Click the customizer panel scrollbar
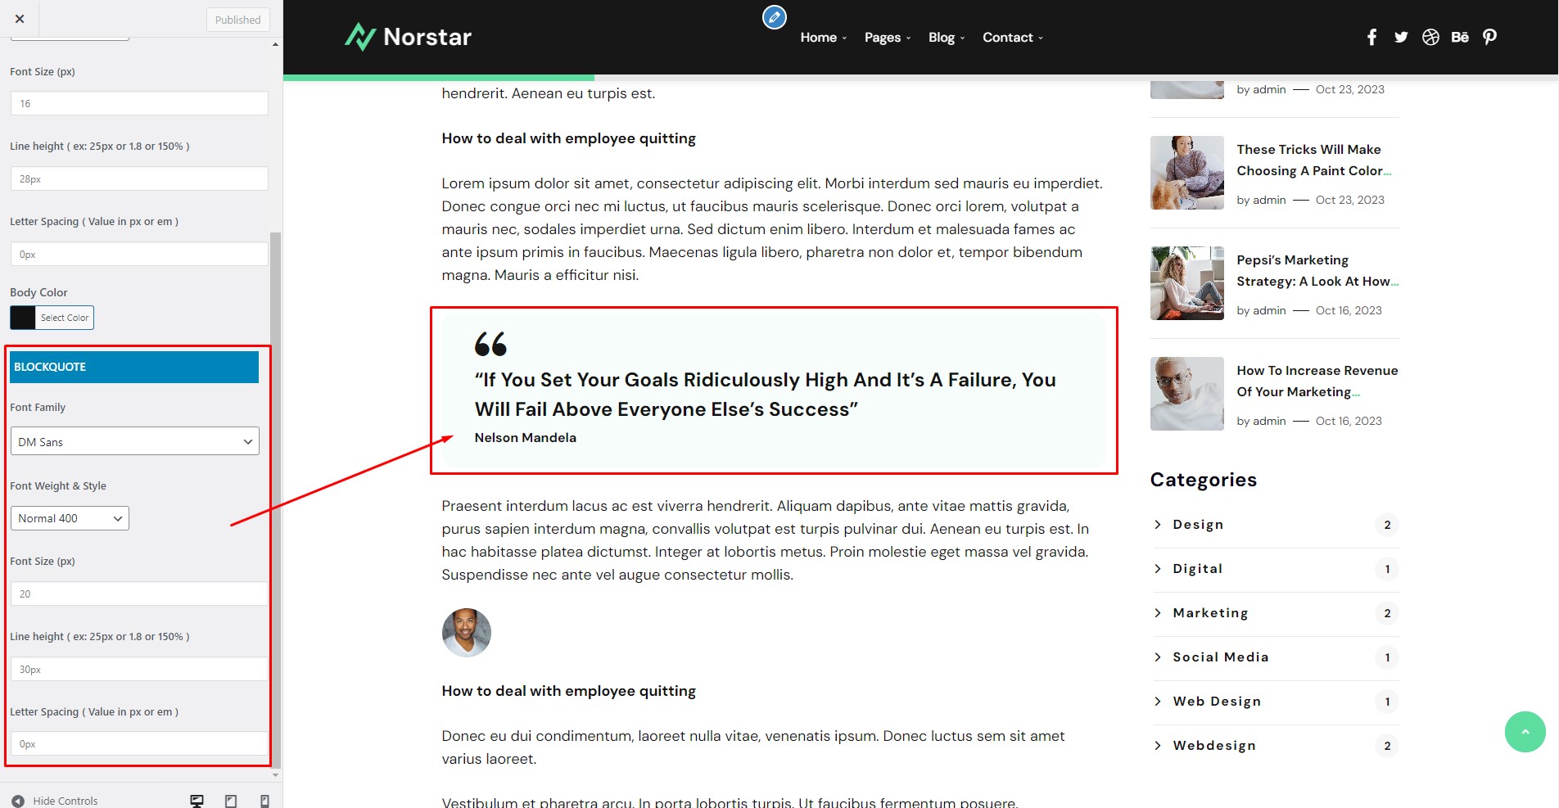The image size is (1559, 808). pos(275,499)
